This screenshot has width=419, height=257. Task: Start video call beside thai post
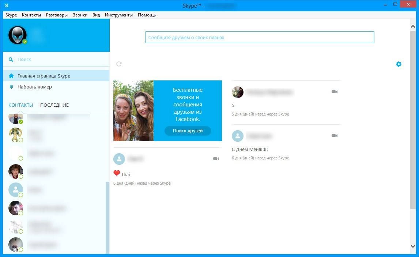click(x=216, y=159)
